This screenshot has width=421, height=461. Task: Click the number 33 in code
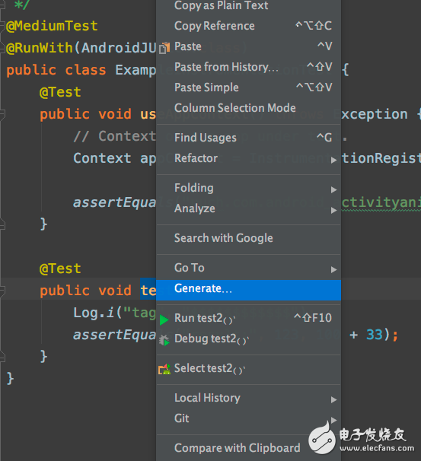click(x=375, y=335)
